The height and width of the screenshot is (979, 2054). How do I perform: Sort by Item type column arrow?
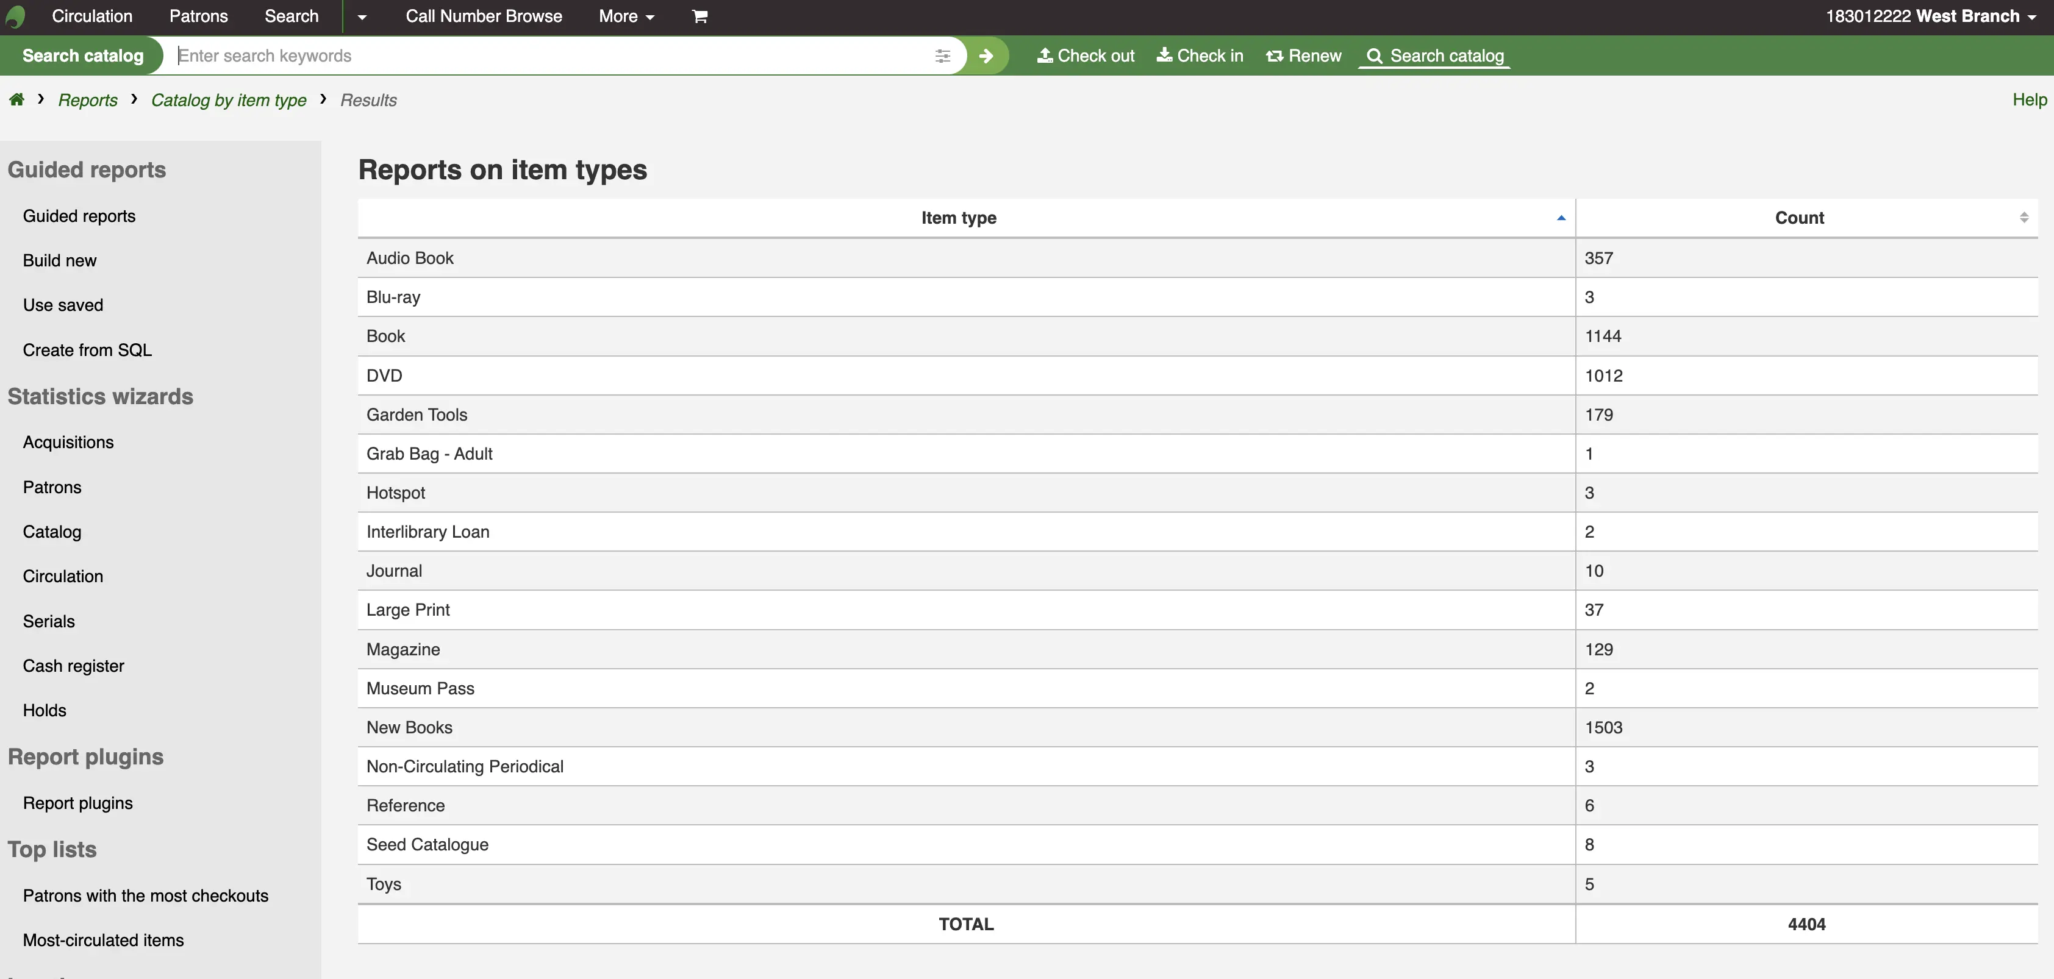pos(1561,218)
